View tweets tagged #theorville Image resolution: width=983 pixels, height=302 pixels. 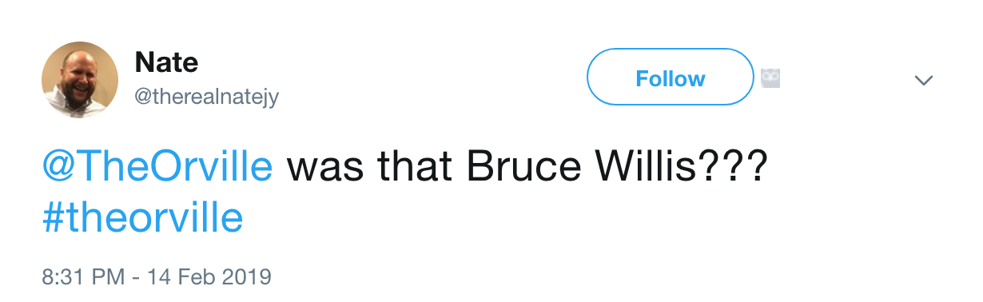coord(142,217)
